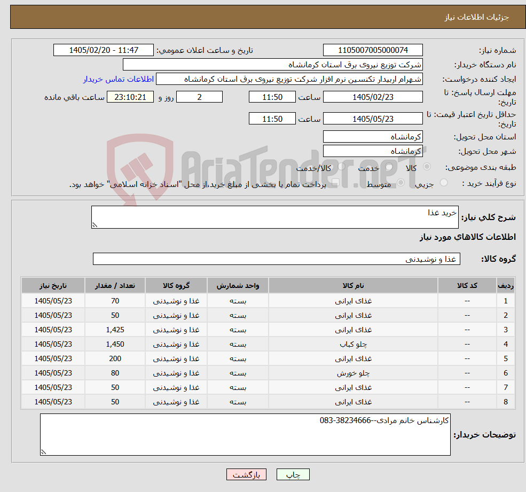Image resolution: width=526 pixels, height=492 pixels.
Task: Click the buyer notes textarea with کارشناس خانم مرادی
Action: pyautogui.click(x=245, y=435)
